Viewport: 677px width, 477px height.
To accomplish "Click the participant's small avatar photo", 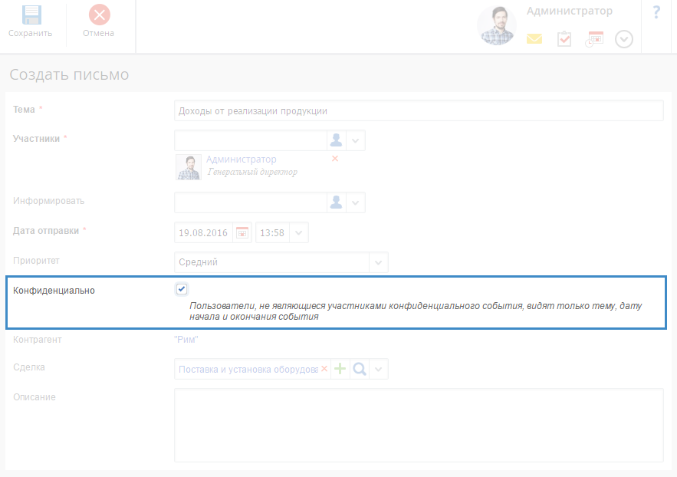I will point(189,167).
